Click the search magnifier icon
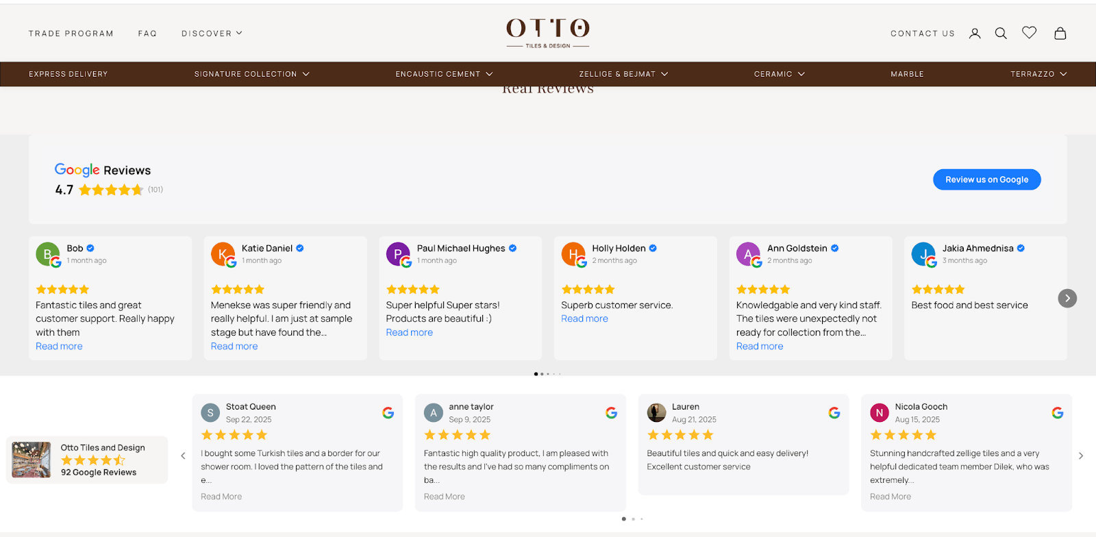This screenshot has height=537, width=1096. coord(1001,33)
